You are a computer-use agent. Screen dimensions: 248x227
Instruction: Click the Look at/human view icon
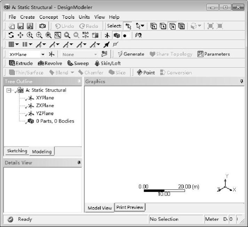138,35
